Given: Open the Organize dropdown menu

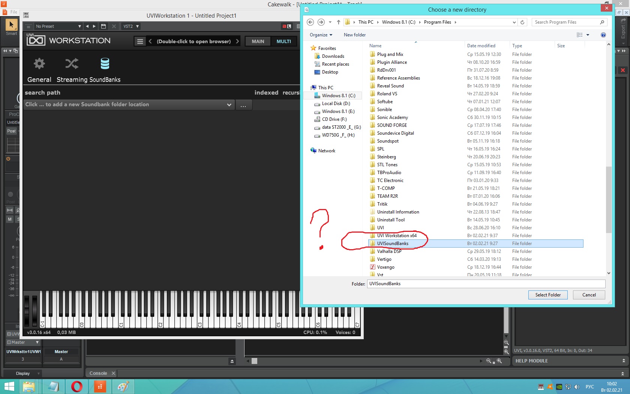Looking at the screenshot, I should coord(321,35).
